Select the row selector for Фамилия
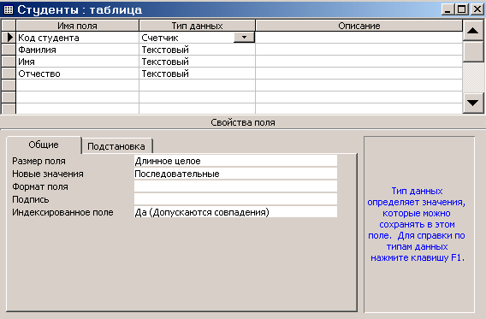 [x=9, y=50]
